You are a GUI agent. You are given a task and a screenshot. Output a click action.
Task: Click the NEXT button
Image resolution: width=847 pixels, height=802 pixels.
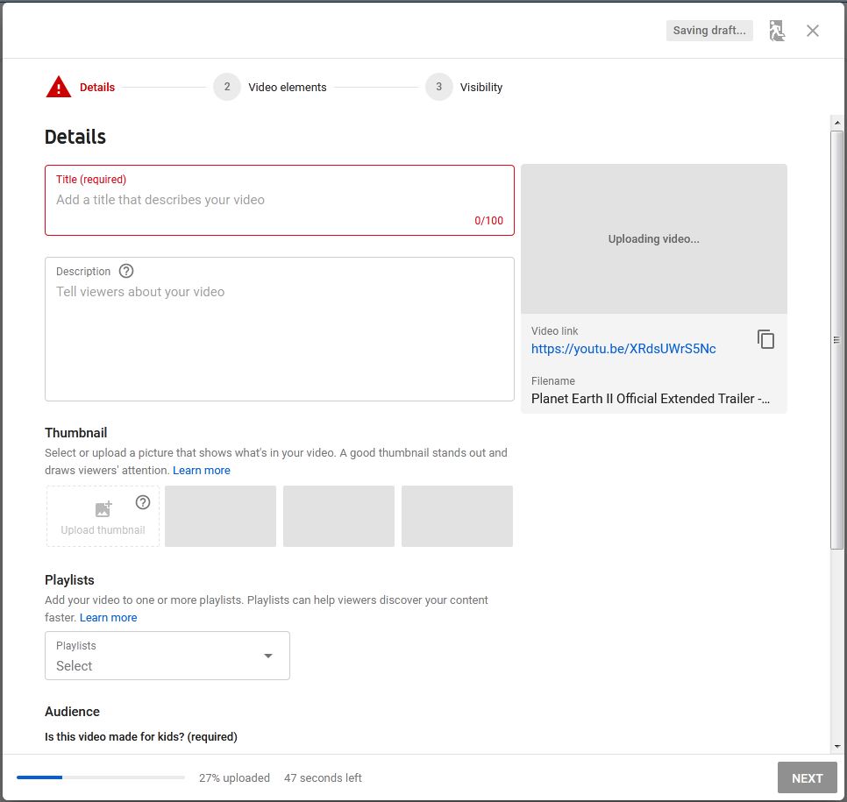(807, 777)
